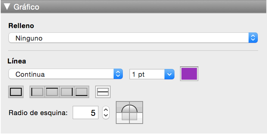The height and width of the screenshot is (135, 267).
Task: Toggle the bottom-left corner quadrant
Action: pyautogui.click(x=122, y=118)
